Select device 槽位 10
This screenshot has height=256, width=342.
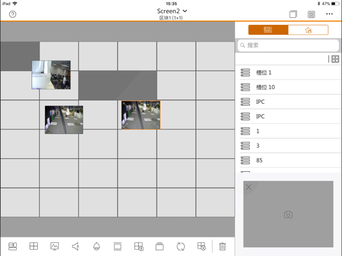pos(290,87)
